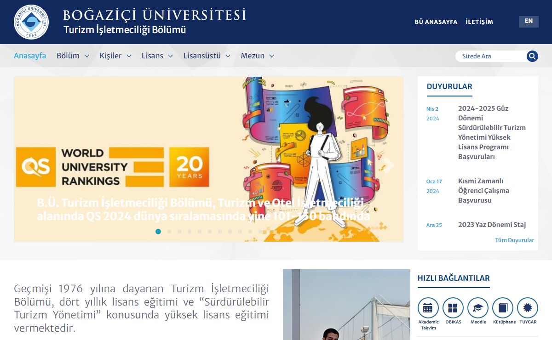Click the Ara 25 date label

click(x=434, y=225)
